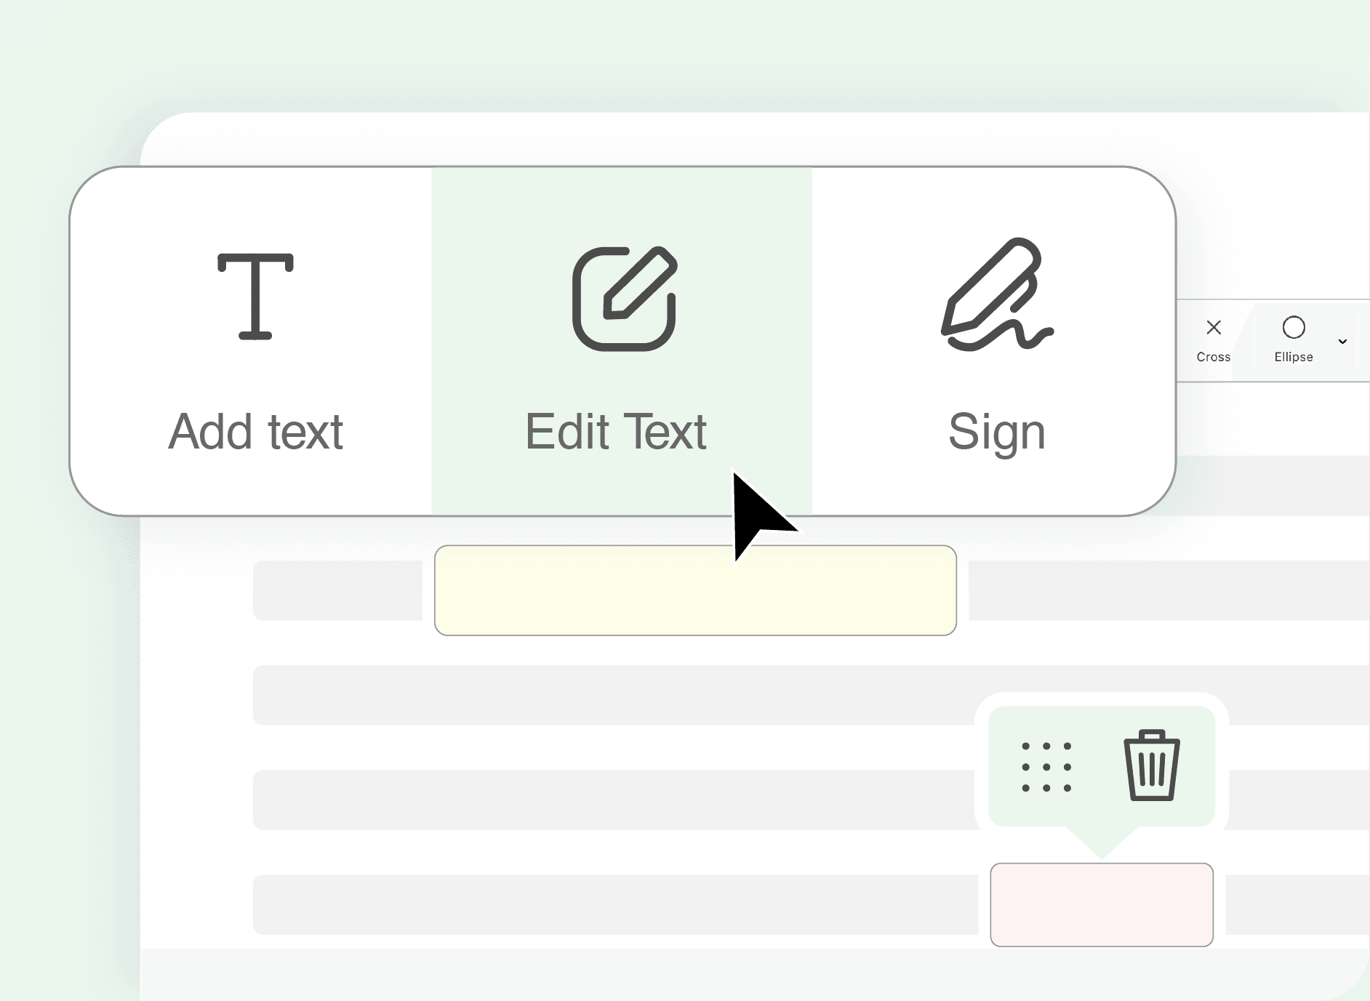Click the second gray placeholder text line
1370x1001 pixels.
point(812,695)
